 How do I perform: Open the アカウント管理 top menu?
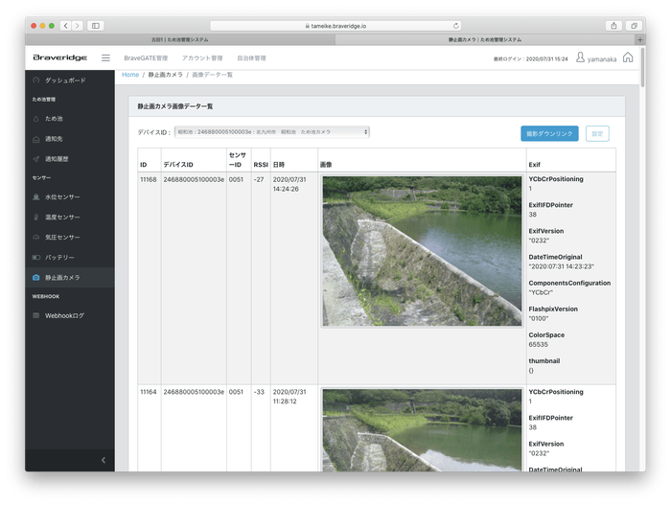202,58
